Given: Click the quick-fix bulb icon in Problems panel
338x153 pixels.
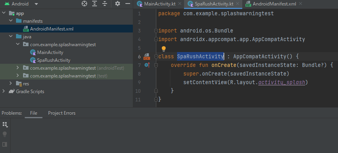Looking at the screenshot, I should (x=5, y=134).
